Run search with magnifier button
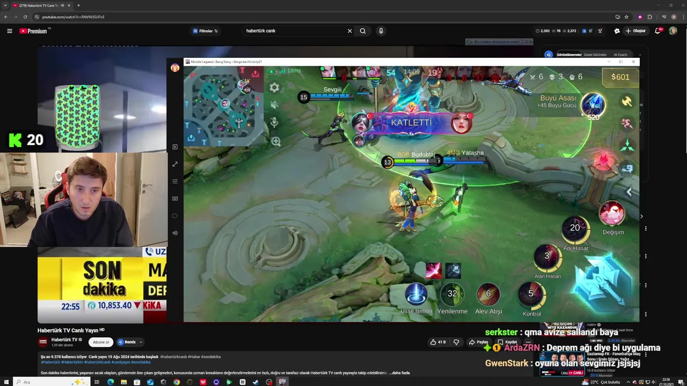The image size is (687, 386). [x=363, y=31]
